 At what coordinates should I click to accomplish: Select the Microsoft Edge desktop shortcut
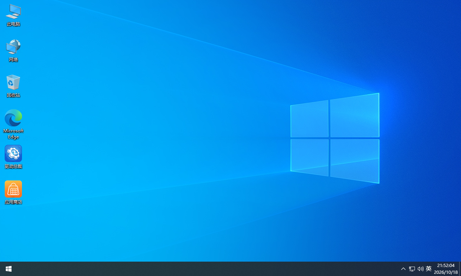tap(13, 124)
